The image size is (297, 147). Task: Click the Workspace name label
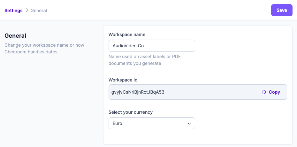pyautogui.click(x=127, y=35)
